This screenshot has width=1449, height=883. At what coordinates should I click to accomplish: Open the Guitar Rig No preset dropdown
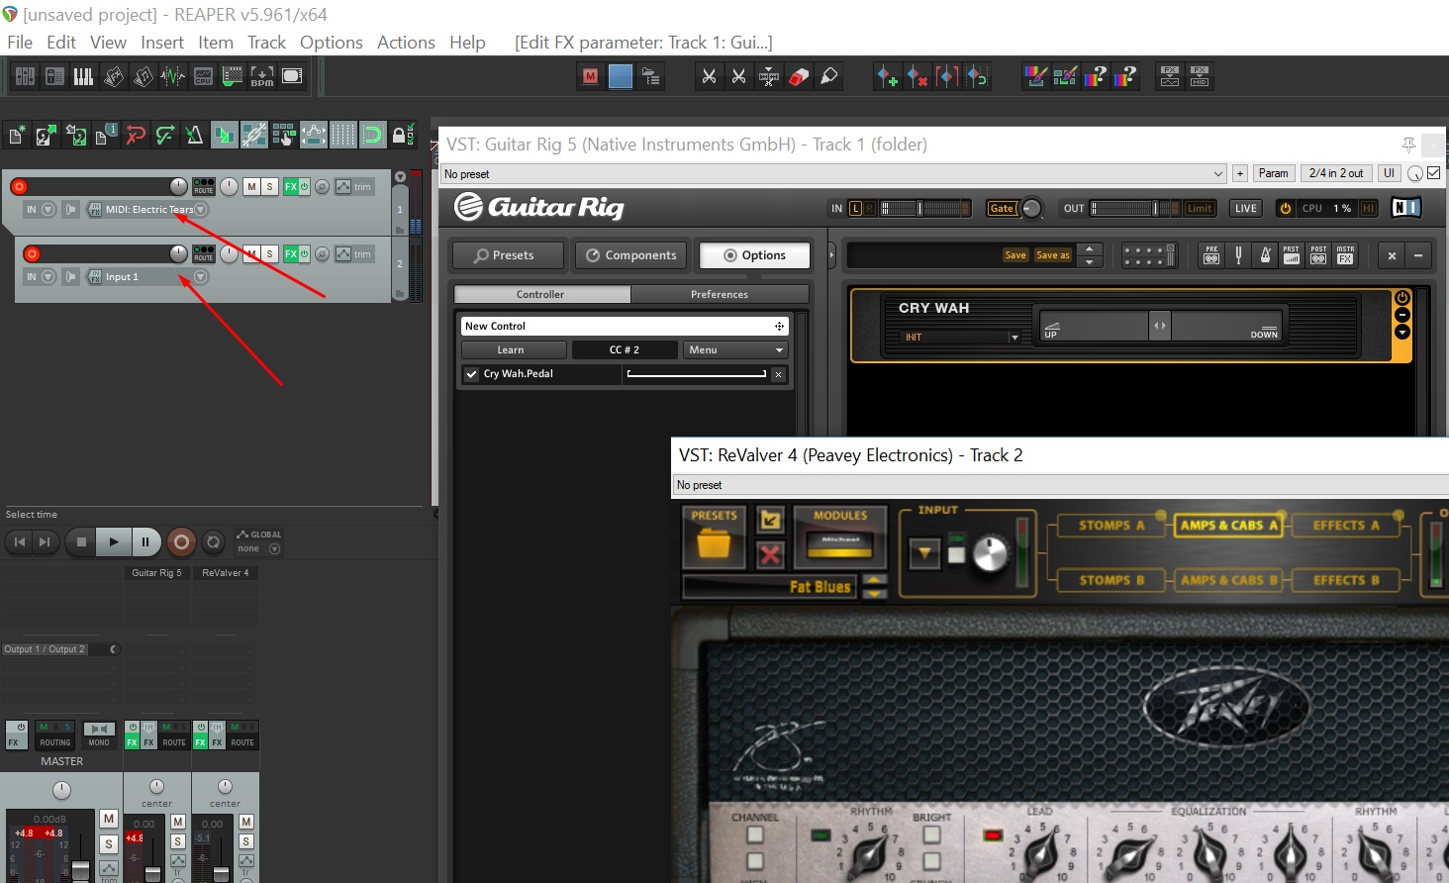point(834,173)
